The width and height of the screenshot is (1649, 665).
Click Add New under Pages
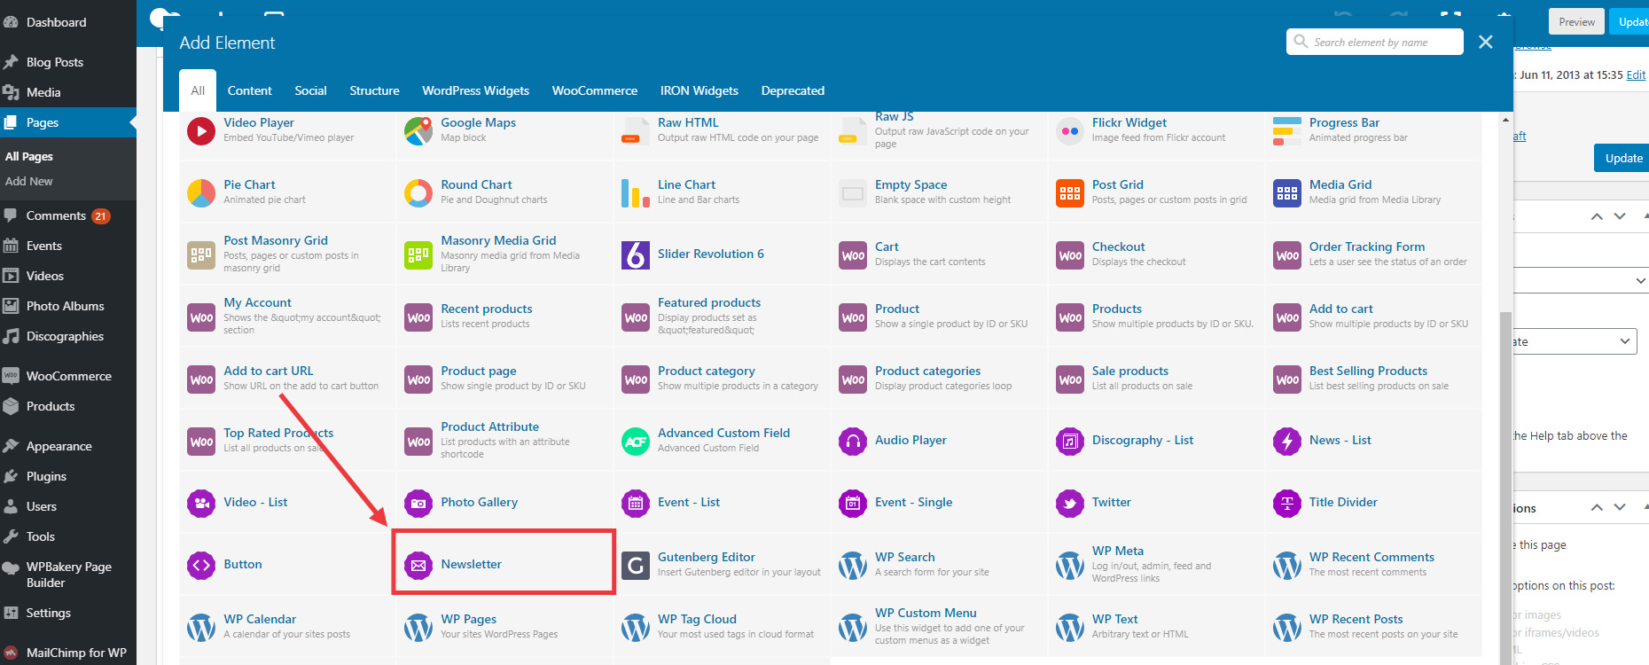(x=29, y=181)
